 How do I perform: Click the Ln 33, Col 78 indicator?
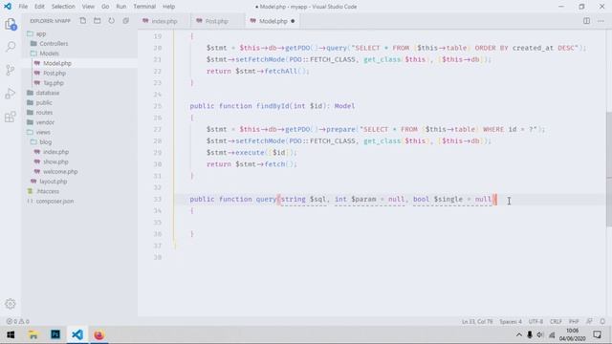[x=477, y=321]
